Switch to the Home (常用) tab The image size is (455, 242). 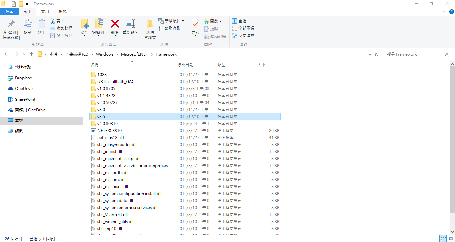[27, 12]
